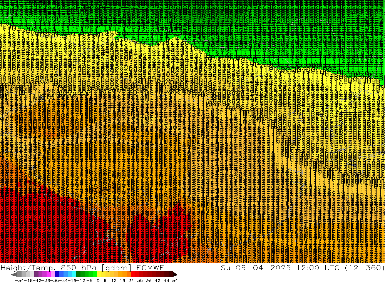Click the '36' legend value
385x282 pixels.
[x=149, y=280]
